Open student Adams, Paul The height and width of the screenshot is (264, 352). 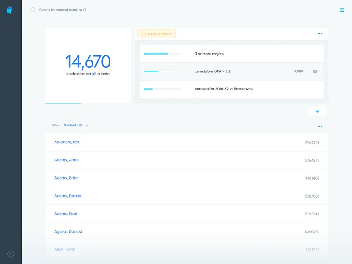click(x=66, y=214)
